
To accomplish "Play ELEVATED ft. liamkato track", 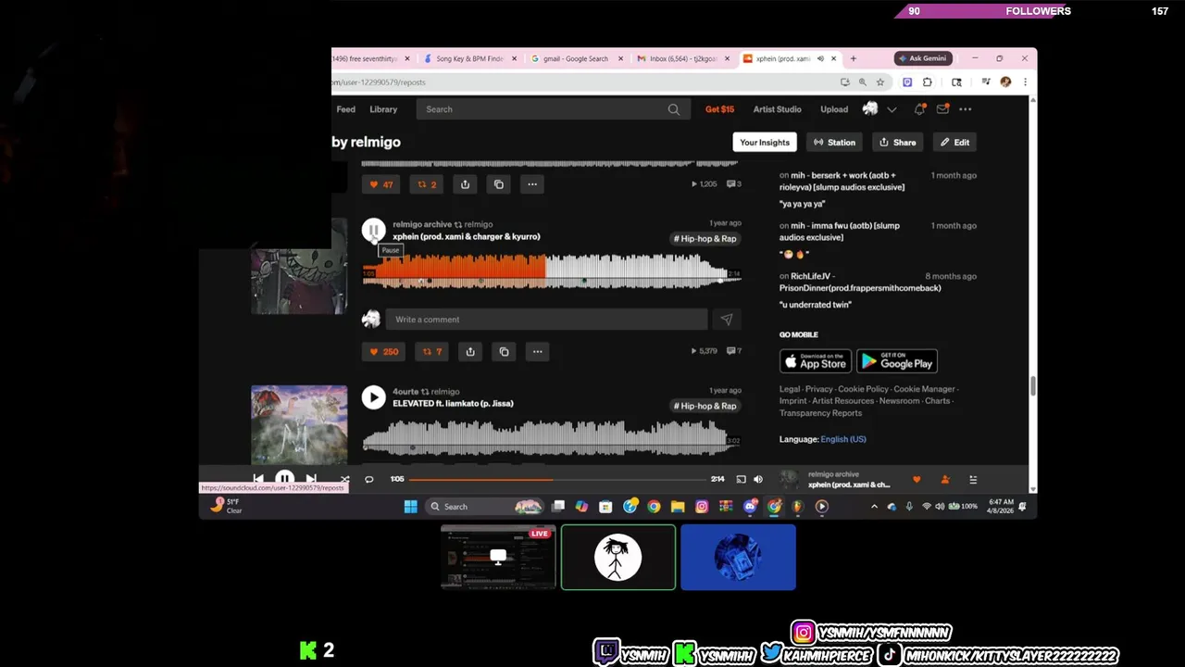I will (x=373, y=397).
